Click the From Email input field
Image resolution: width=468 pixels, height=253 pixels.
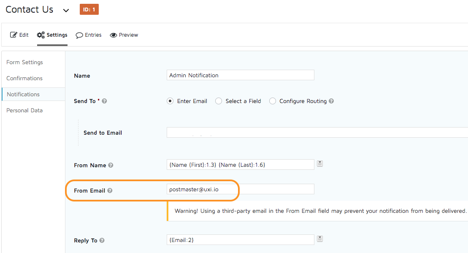[x=240, y=189]
